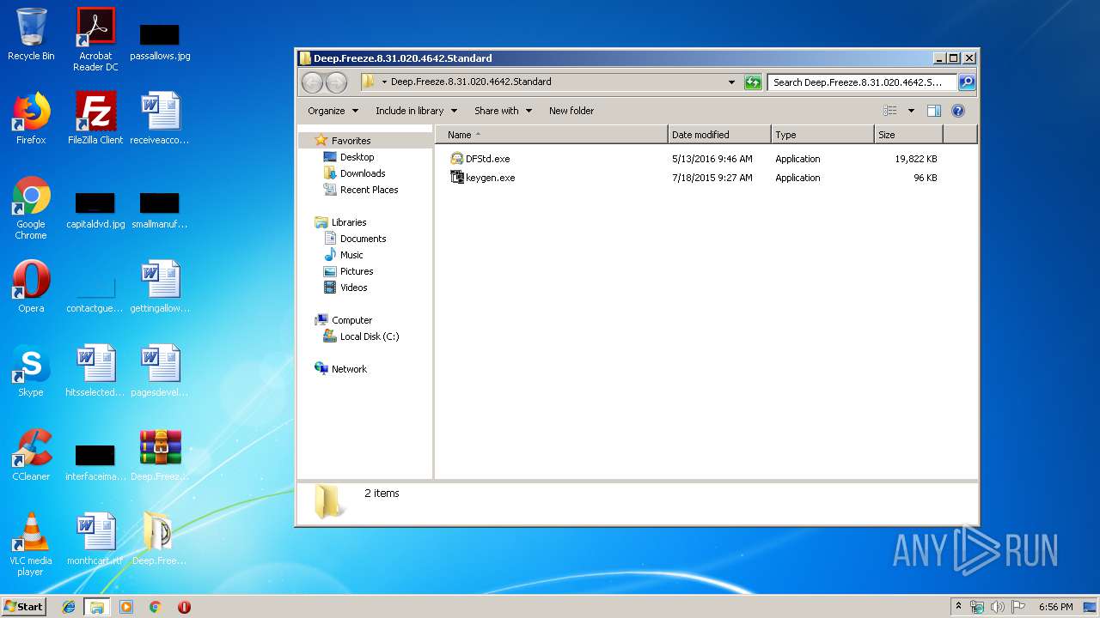Select Network in navigation pane
The width and height of the screenshot is (1100, 618).
pyautogui.click(x=349, y=369)
